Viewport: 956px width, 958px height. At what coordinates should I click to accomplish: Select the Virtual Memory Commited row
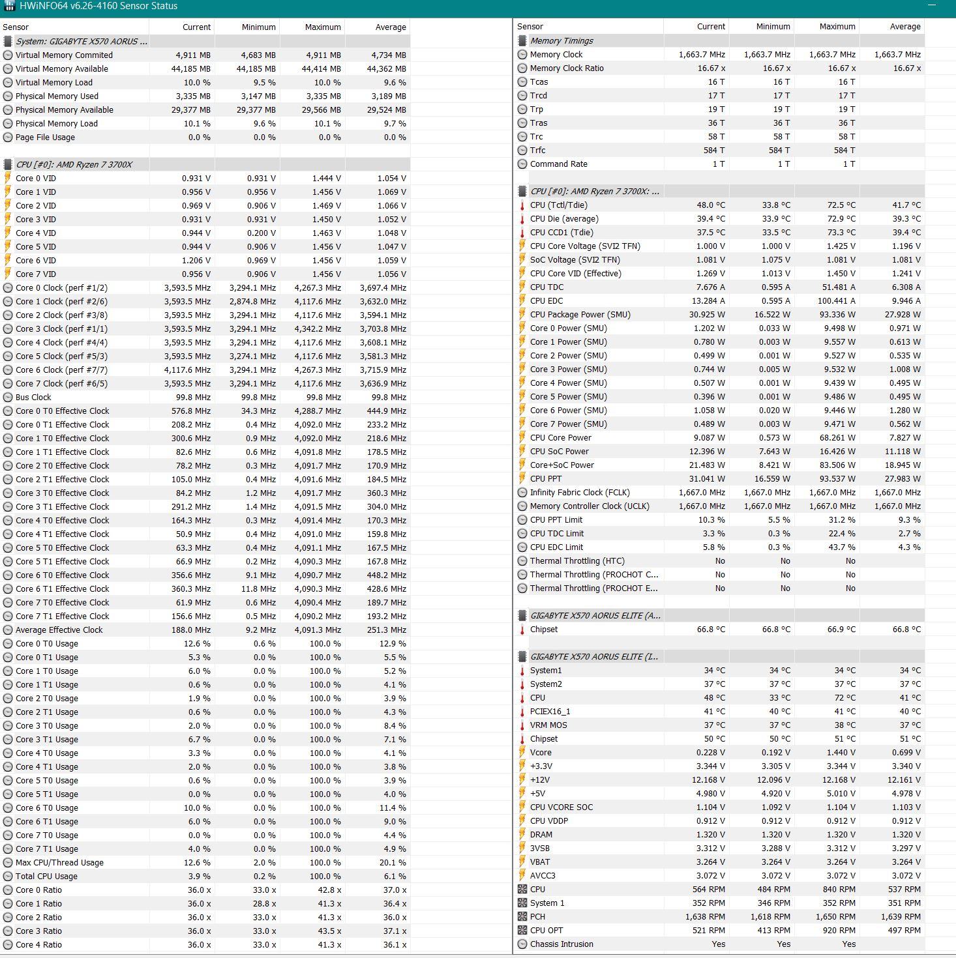(x=205, y=55)
